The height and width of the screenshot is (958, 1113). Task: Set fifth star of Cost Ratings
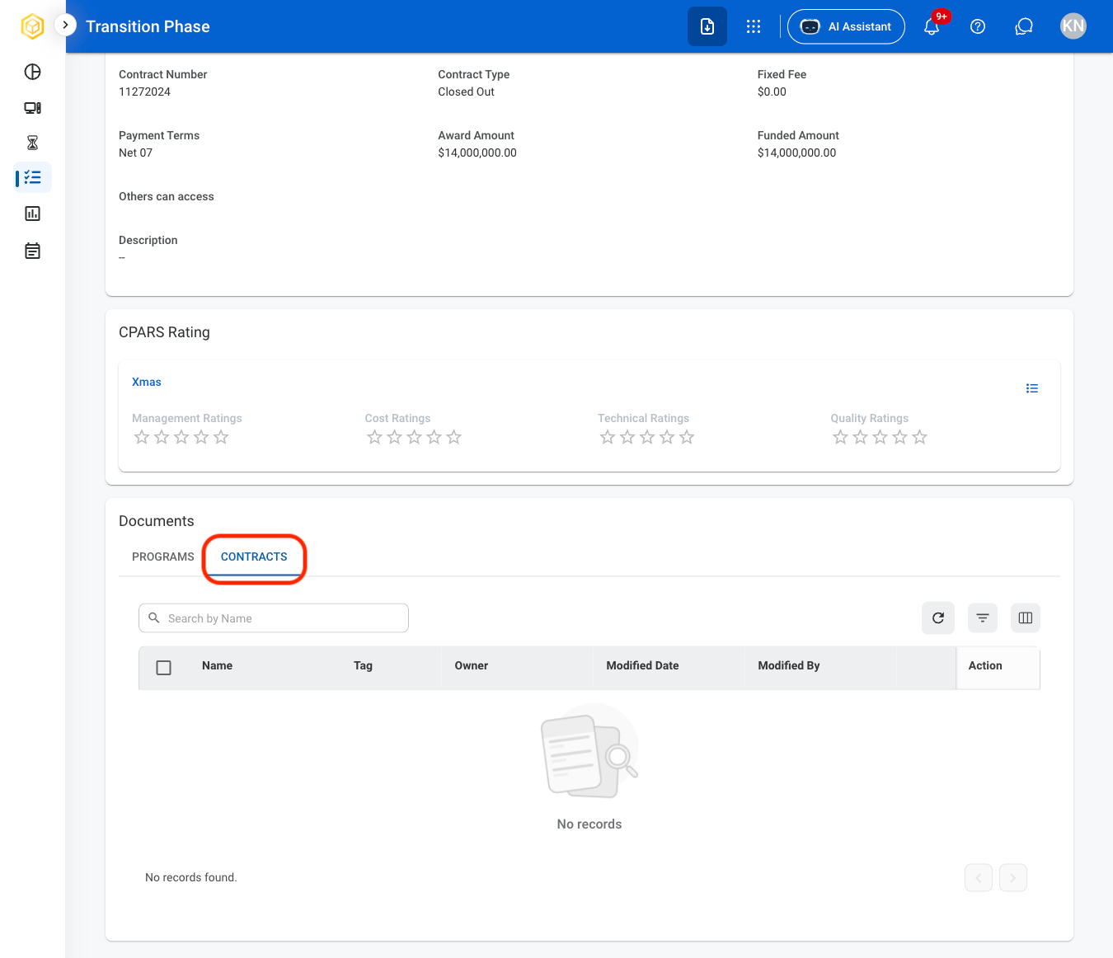click(454, 437)
